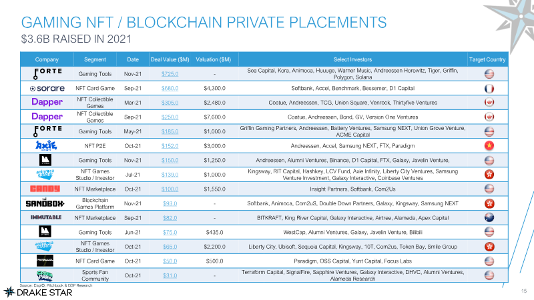This screenshot has height=300, width=534.
Task: Click the Select Investors column header
Action: click(x=352, y=59)
